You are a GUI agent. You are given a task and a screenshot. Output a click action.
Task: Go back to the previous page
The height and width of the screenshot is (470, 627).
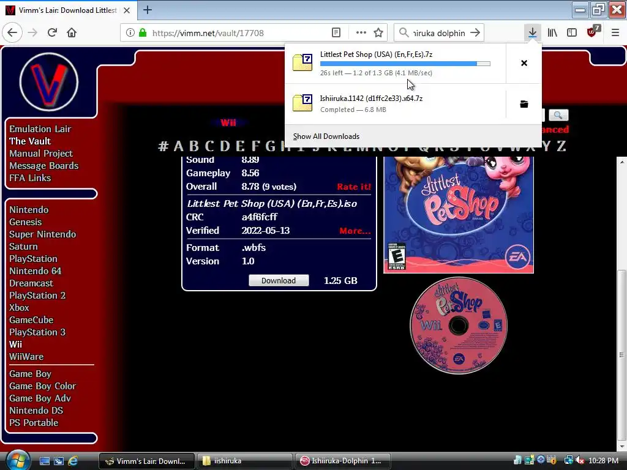point(12,33)
